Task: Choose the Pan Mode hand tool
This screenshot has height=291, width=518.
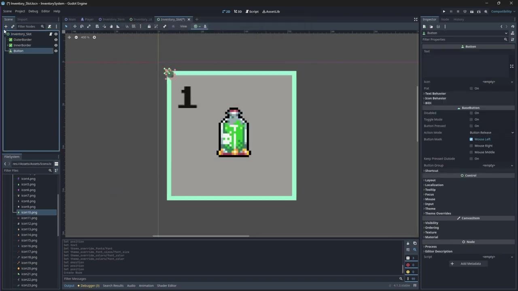Action: (111, 26)
